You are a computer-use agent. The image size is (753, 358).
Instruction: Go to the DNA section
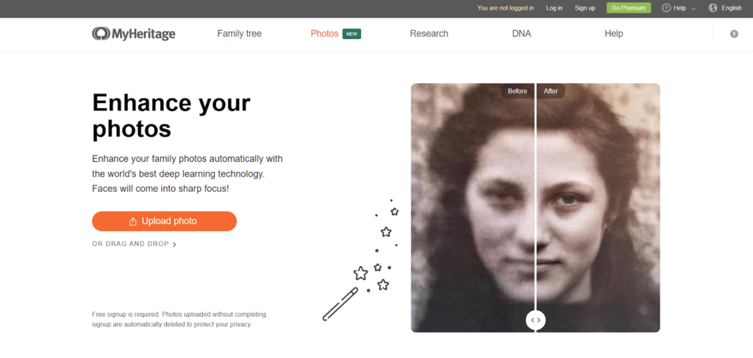[x=521, y=34]
